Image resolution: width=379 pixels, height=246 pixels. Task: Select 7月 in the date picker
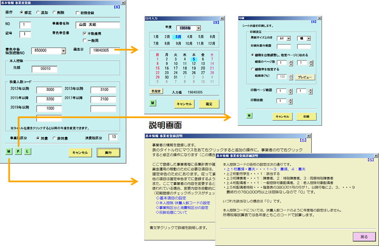pos(156,43)
